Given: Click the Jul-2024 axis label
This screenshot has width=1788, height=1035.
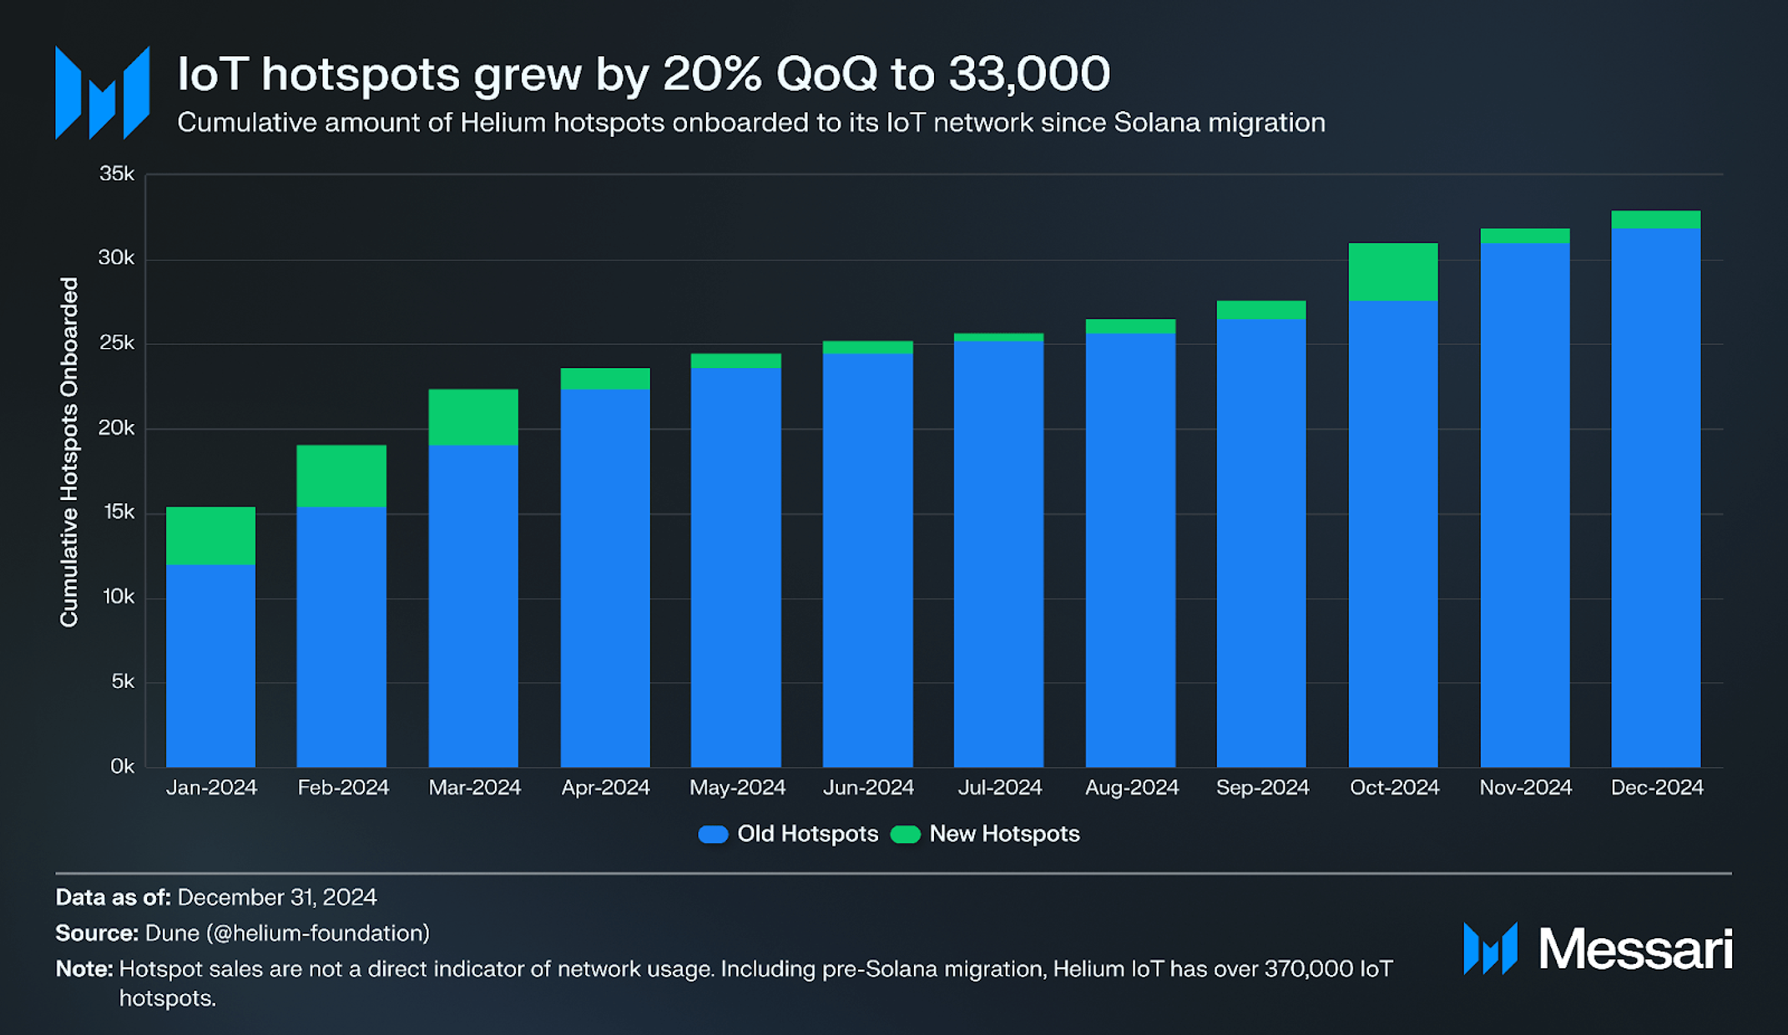Looking at the screenshot, I should click(999, 787).
